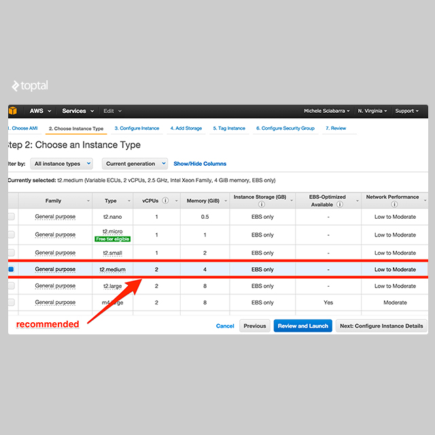Viewport: 435px width, 435px height.
Task: Open the Michele Sciabarra account menu
Action: coord(326,111)
